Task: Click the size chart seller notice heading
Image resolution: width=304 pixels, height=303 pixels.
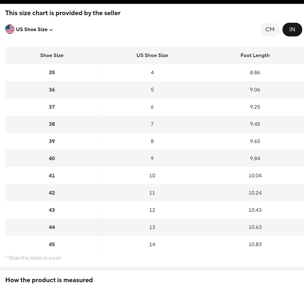Action: click(x=63, y=13)
